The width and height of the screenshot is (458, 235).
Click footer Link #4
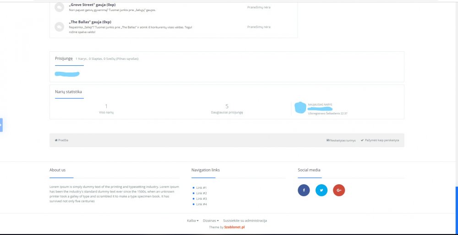pyautogui.click(x=201, y=204)
